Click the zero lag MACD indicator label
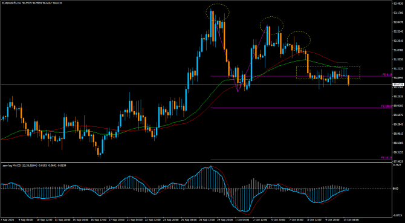The image size is (405, 223). point(33,166)
